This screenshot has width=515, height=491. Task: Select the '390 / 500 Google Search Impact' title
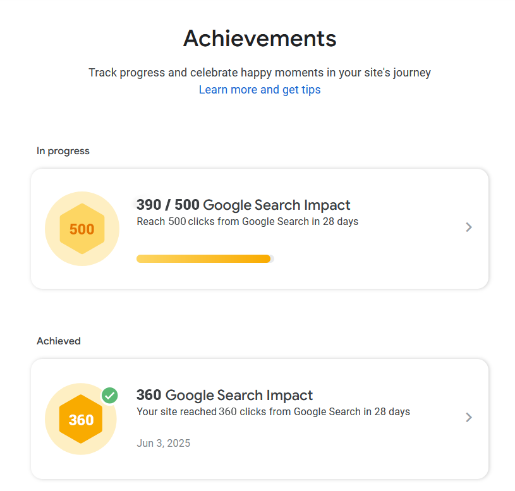coord(243,205)
